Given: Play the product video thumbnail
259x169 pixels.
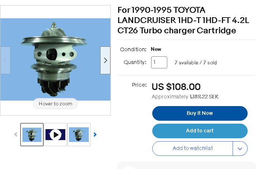Looking at the screenshot, I should coord(55,135).
